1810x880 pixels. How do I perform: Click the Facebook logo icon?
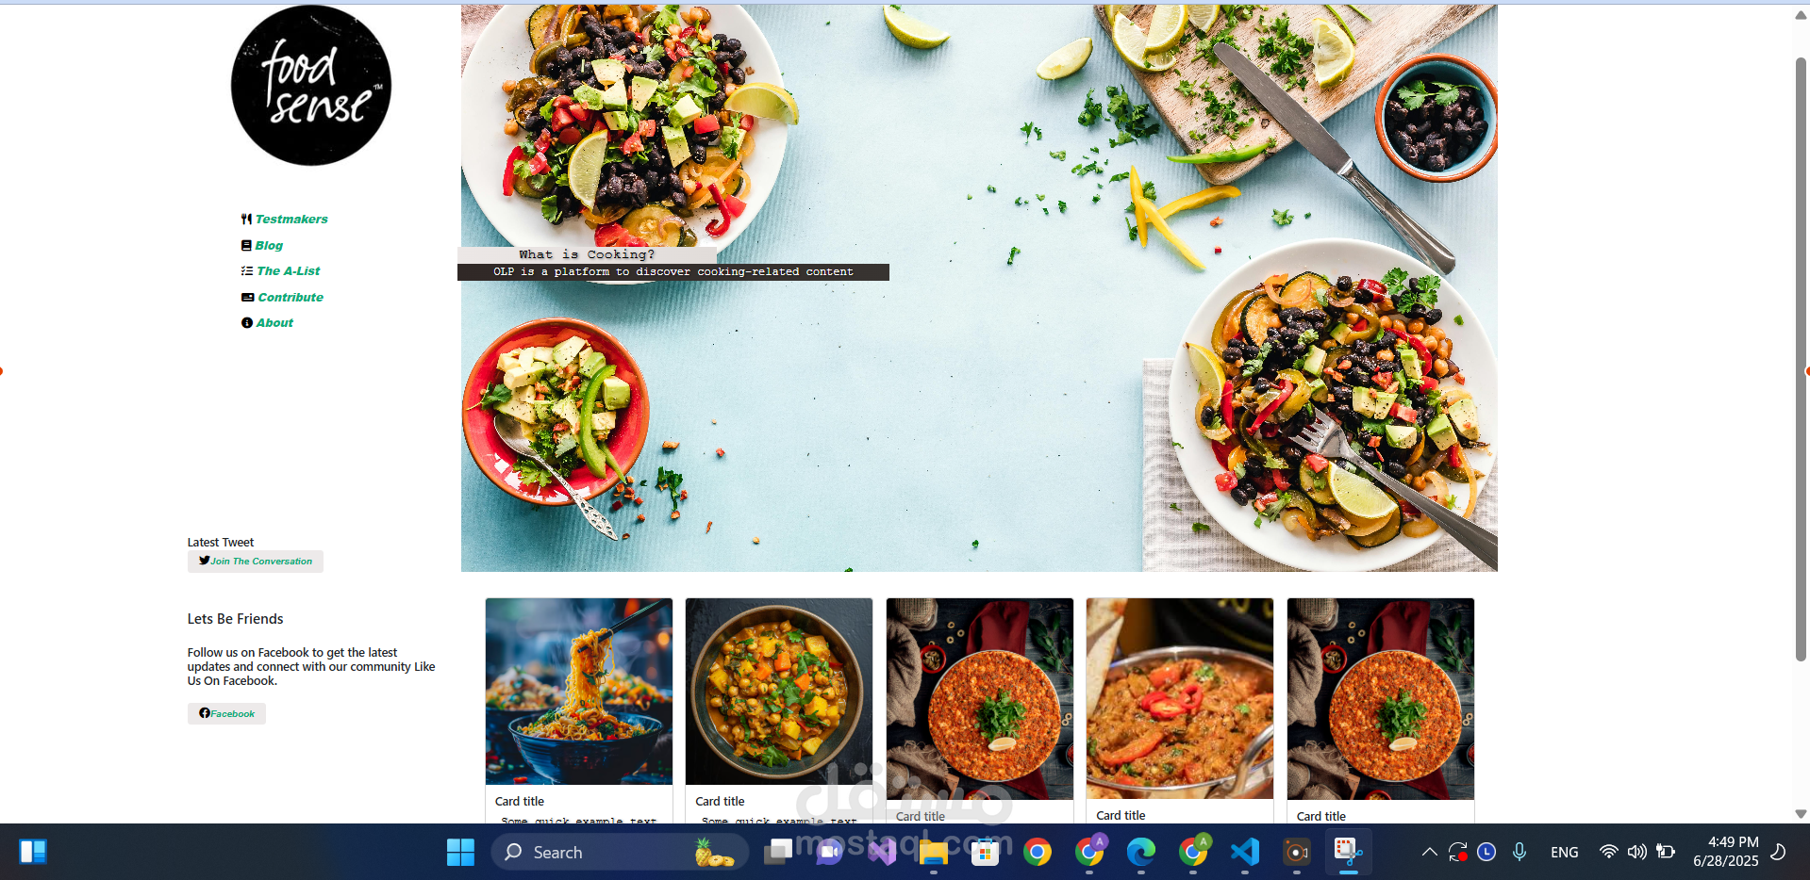tap(205, 713)
